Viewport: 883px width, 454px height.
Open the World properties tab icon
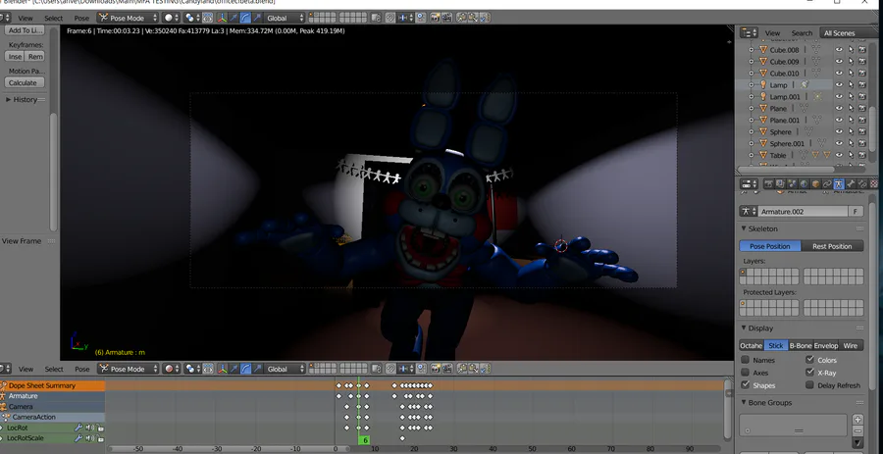pyautogui.click(x=804, y=184)
